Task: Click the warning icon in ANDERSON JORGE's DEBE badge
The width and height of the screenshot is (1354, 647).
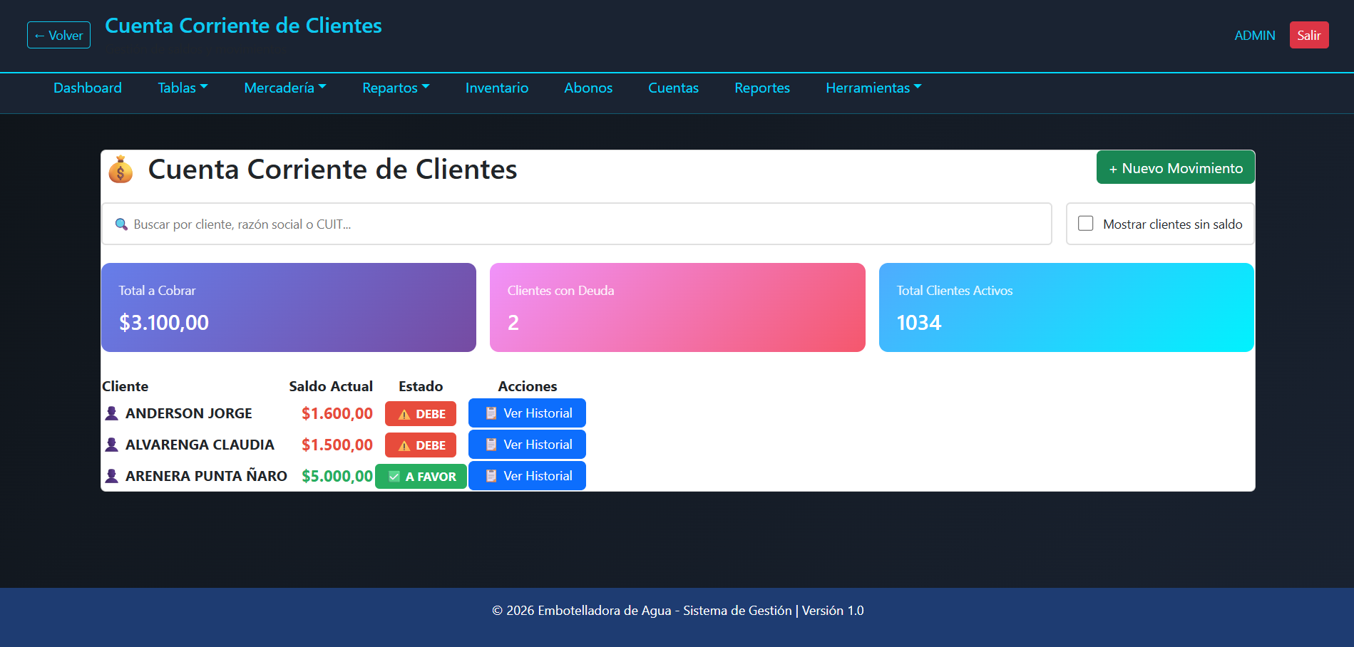Action: (x=404, y=415)
